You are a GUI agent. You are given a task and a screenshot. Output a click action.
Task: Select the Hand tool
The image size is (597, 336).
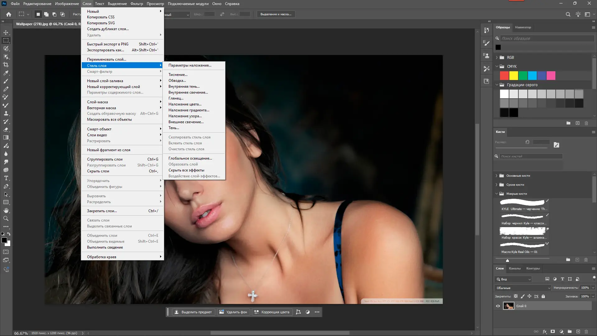(6, 210)
